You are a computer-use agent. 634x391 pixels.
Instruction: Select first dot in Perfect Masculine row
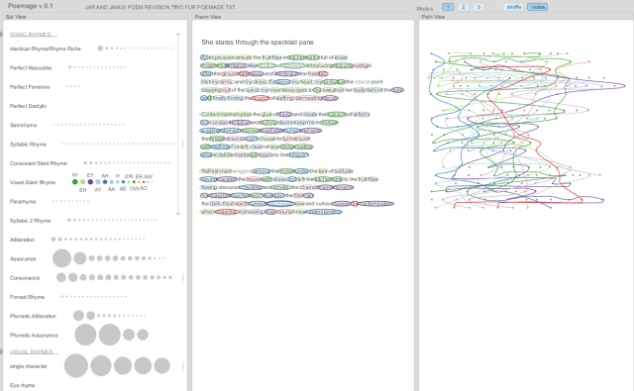(x=69, y=67)
